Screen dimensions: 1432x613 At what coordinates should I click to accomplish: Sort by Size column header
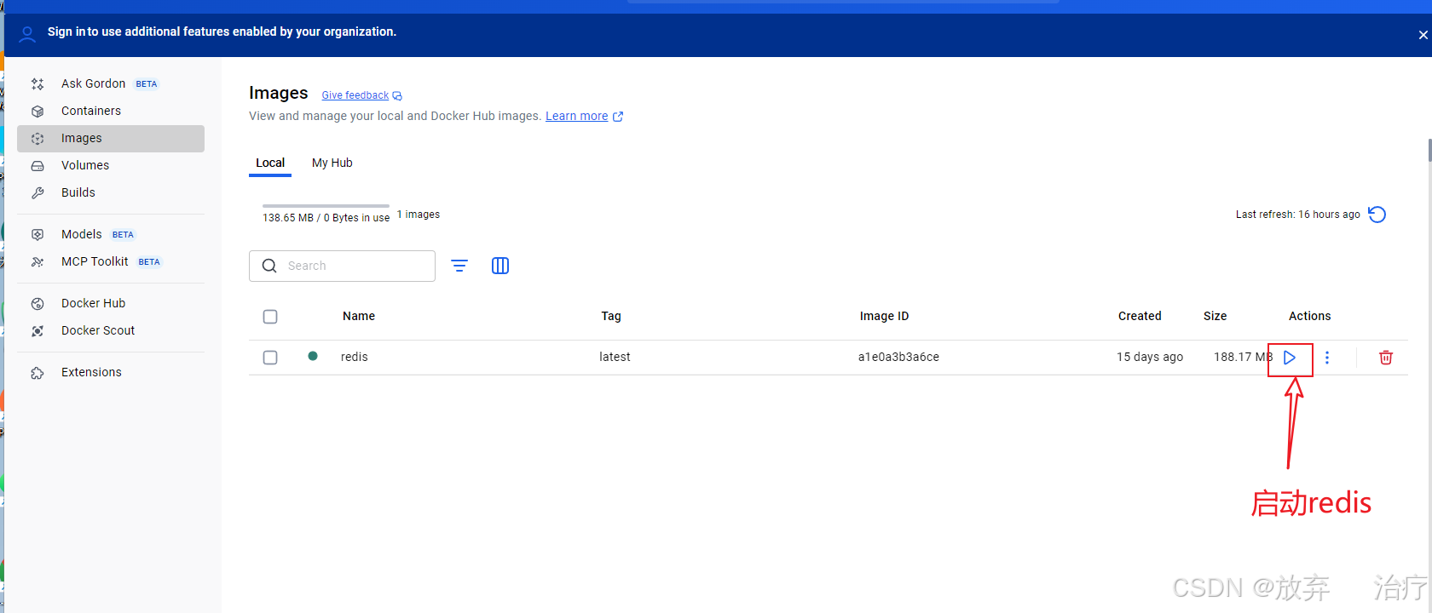(1215, 316)
